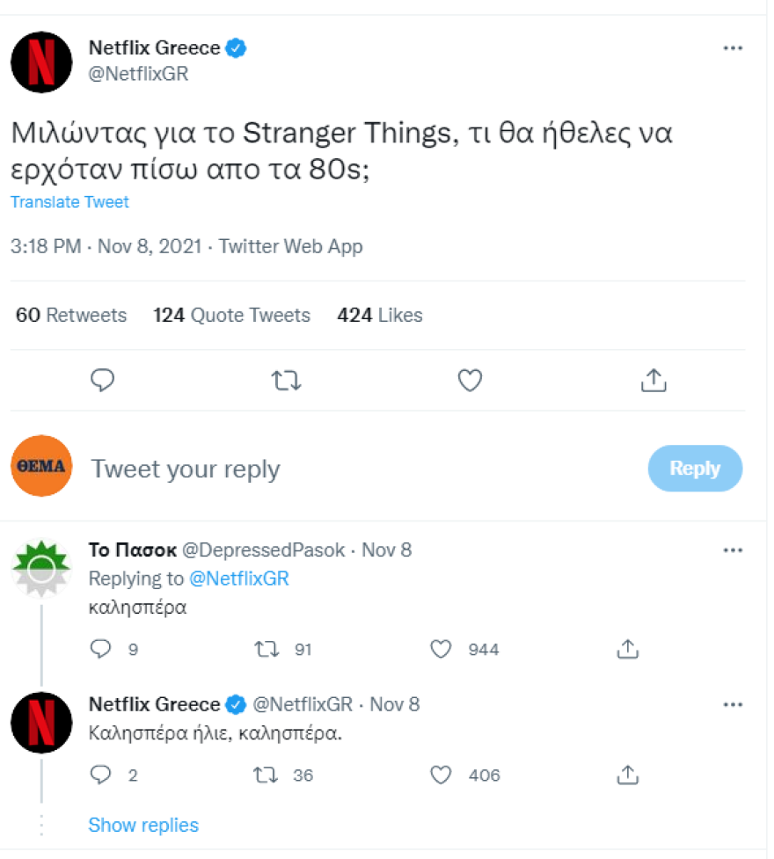This screenshot has height=859, width=774.
Task: Open more options on the main tweet
Action: click(x=734, y=47)
